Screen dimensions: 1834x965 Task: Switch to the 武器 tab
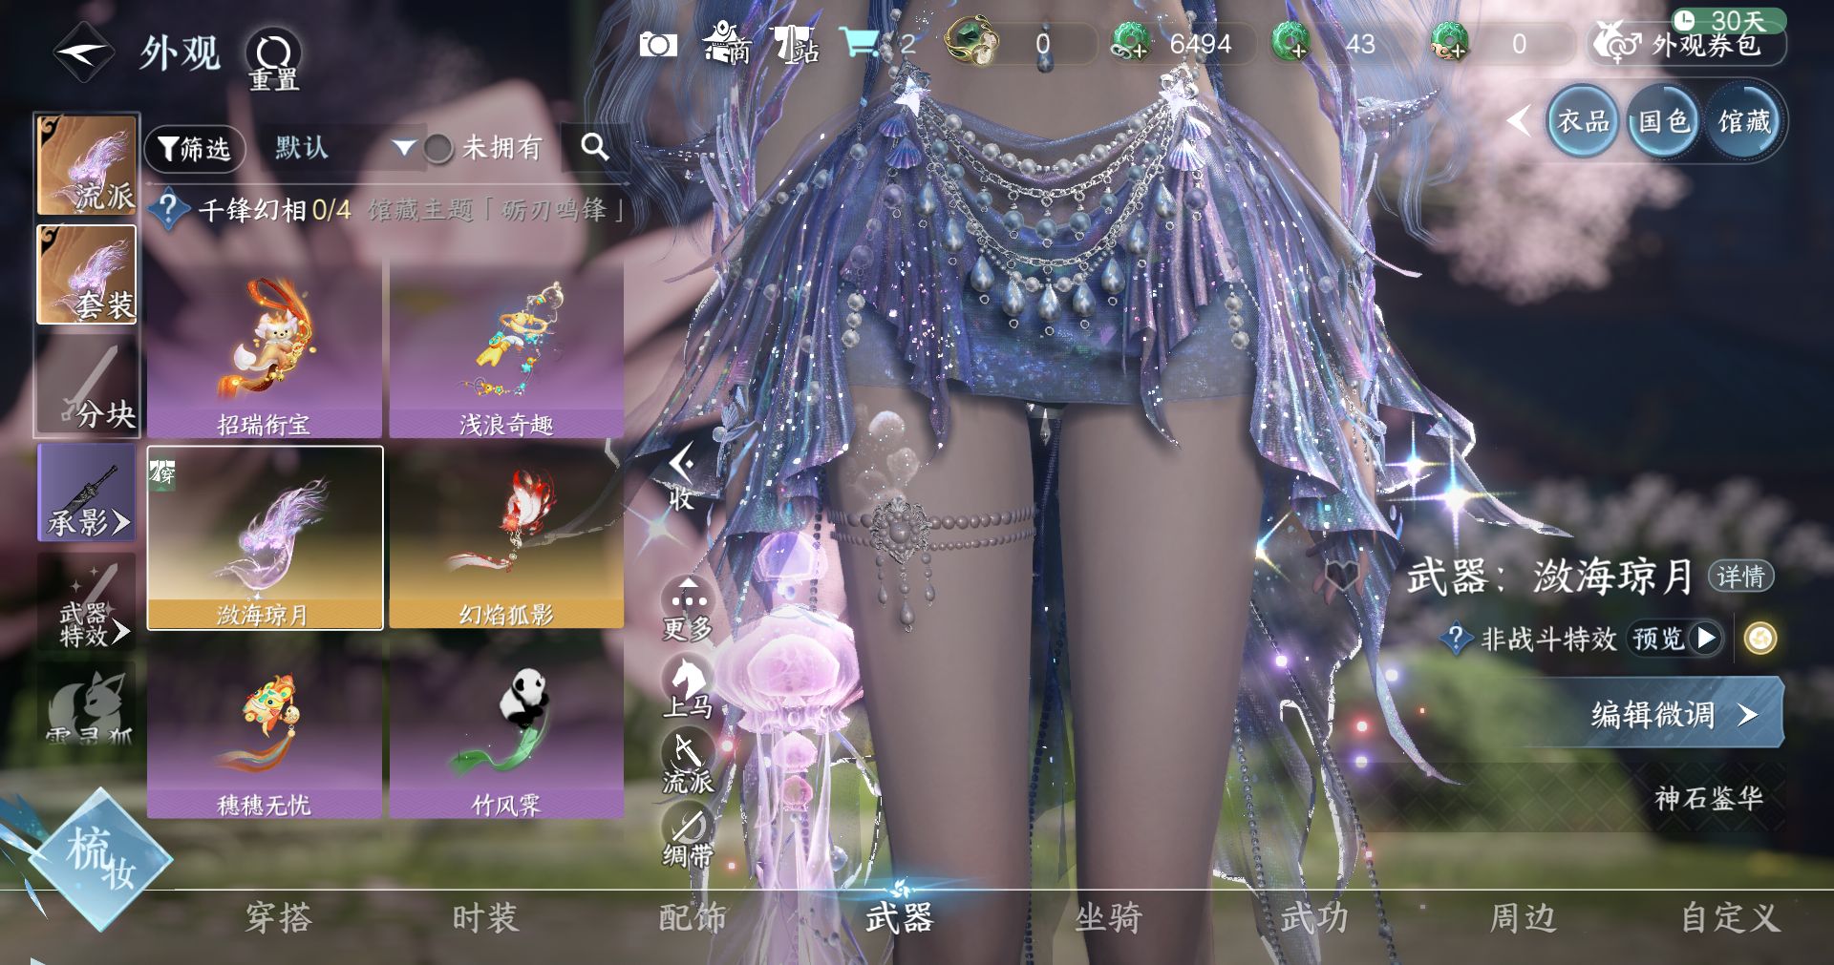coord(899,918)
